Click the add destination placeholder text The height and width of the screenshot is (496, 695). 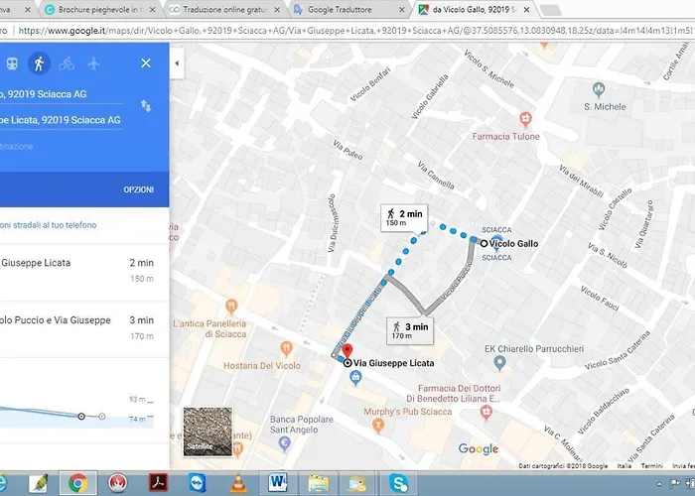17,146
